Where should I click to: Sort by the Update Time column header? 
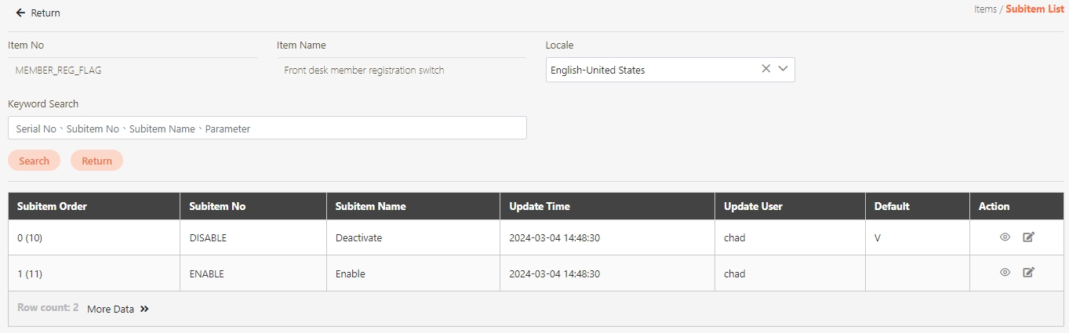[539, 206]
